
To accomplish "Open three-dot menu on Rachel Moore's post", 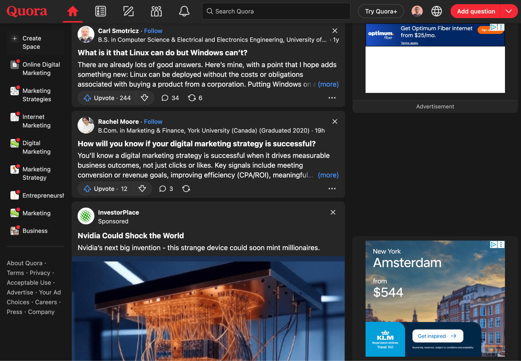I will pyautogui.click(x=332, y=189).
